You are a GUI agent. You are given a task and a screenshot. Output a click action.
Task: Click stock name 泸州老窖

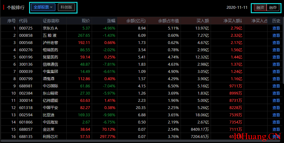point(50,43)
